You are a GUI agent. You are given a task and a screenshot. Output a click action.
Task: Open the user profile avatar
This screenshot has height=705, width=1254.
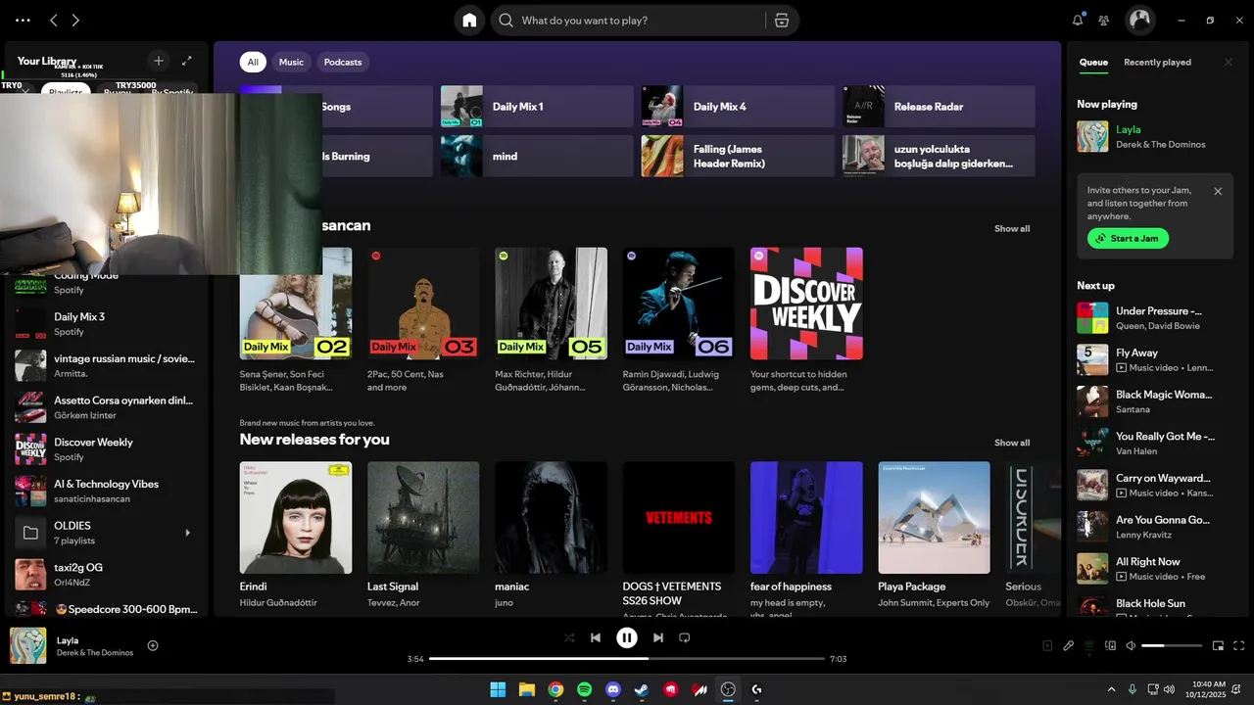point(1140,20)
